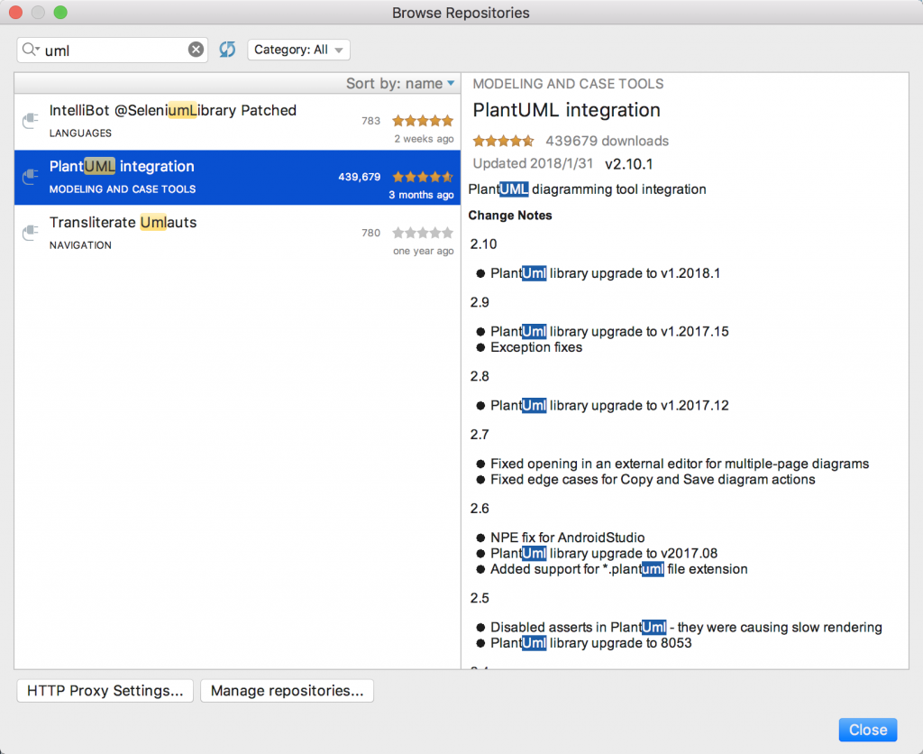Select Transliterate Umlauts list entry

(237, 234)
